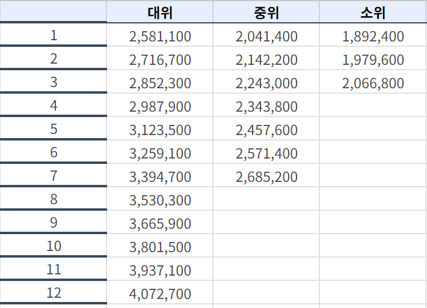427x308 pixels.
Task: Select row number 5 cell
Action: point(54,128)
